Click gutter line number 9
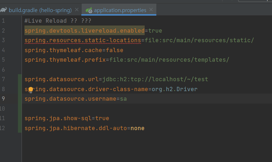The width and height of the screenshot is (272, 162). point(3,99)
